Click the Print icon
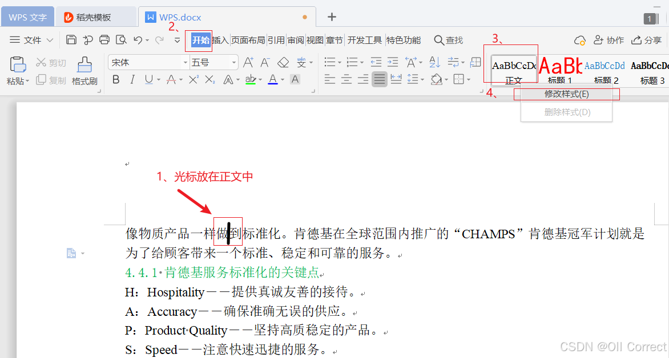The image size is (669, 358). point(104,40)
